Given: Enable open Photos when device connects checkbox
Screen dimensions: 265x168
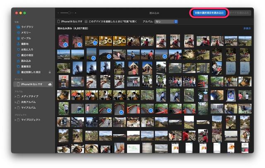Looking at the screenshot, I should (86, 22).
